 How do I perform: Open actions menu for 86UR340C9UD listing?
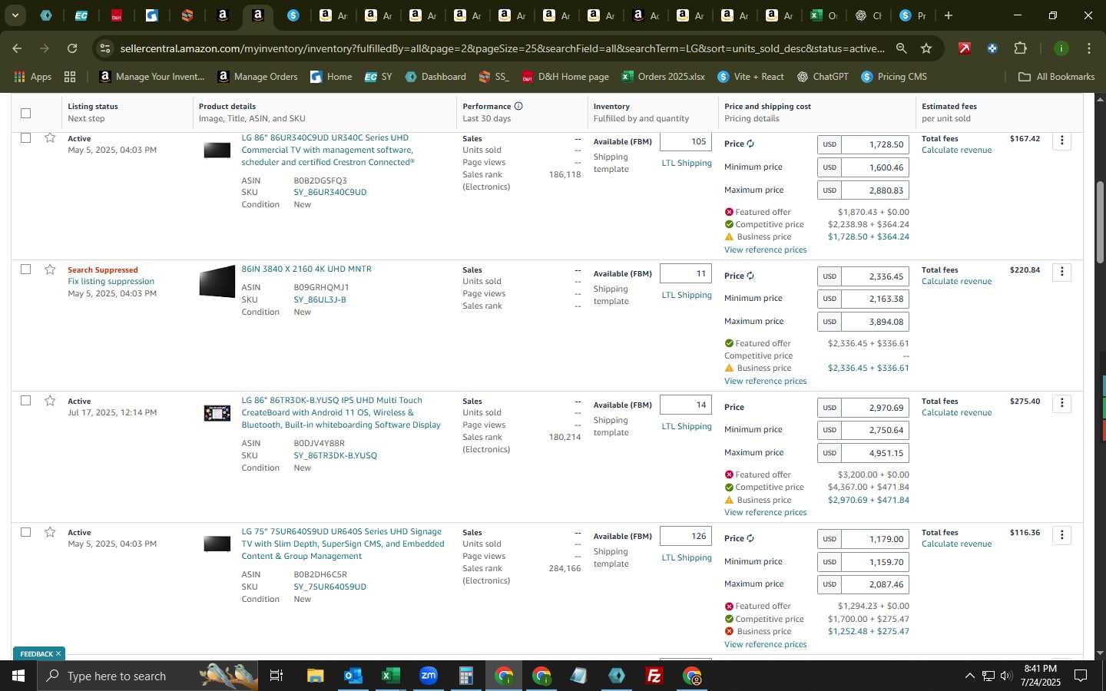pyautogui.click(x=1061, y=141)
